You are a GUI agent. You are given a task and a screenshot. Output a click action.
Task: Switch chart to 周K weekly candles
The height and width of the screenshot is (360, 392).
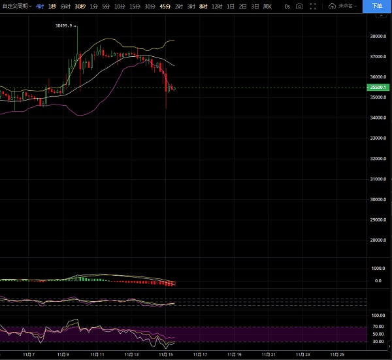tap(267, 6)
